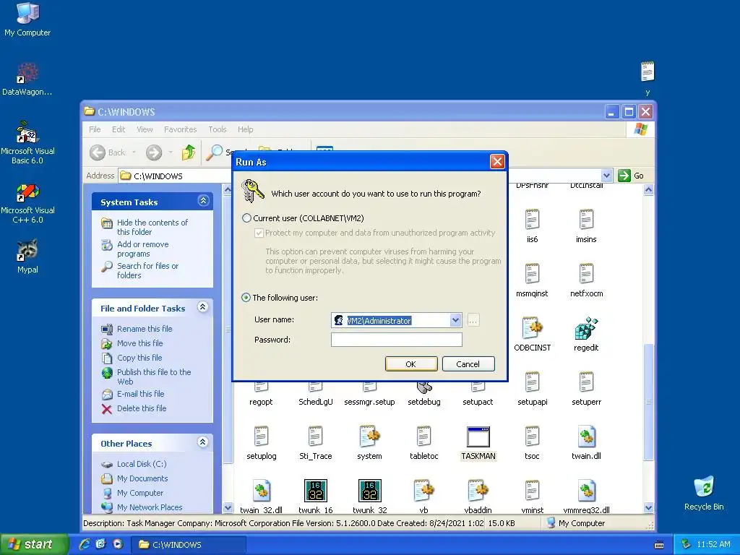Click Cancel in the Run As dialog
Screen dimensions: 740x555
468,364
